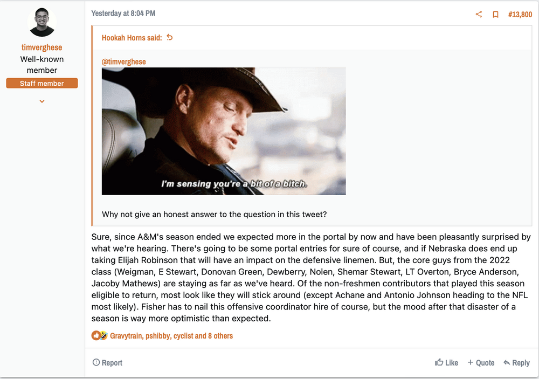Image resolution: width=539 pixels, height=379 pixels.
Task: Expand member details under timverghese
Action: (x=42, y=101)
